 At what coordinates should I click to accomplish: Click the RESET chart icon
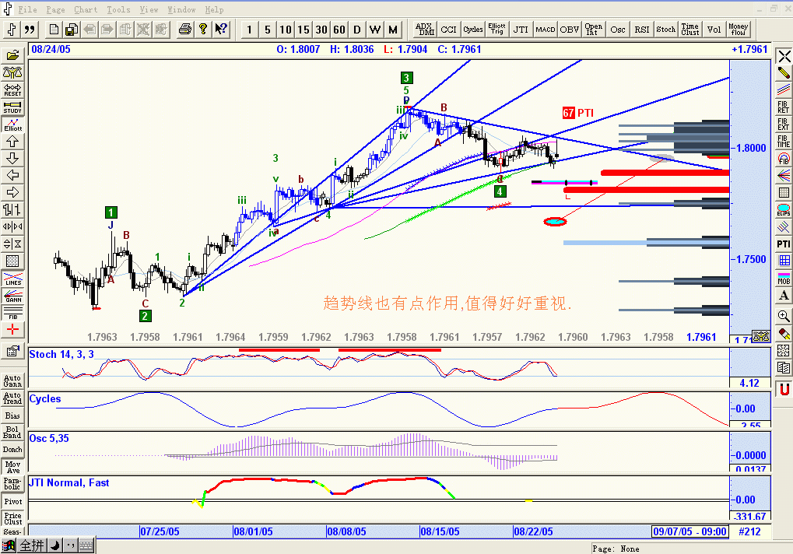coord(12,90)
